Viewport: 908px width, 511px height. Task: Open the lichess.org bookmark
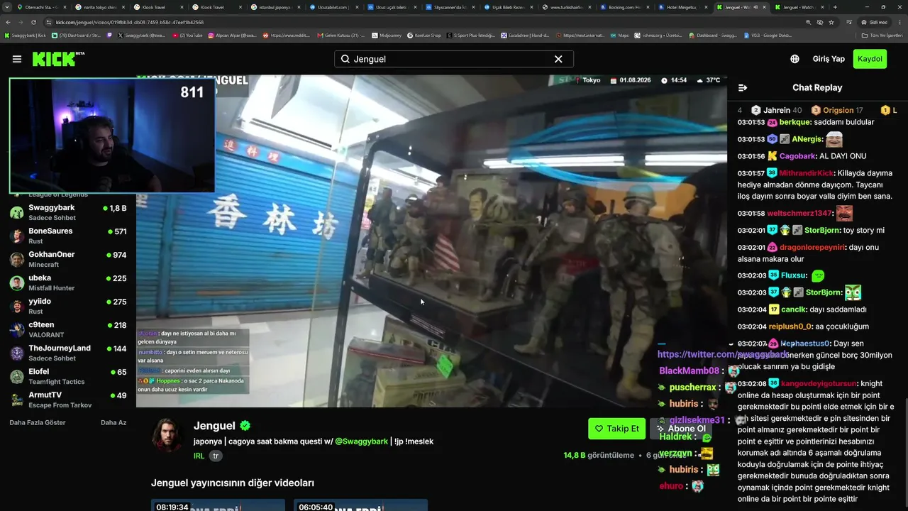pyautogui.click(x=659, y=35)
